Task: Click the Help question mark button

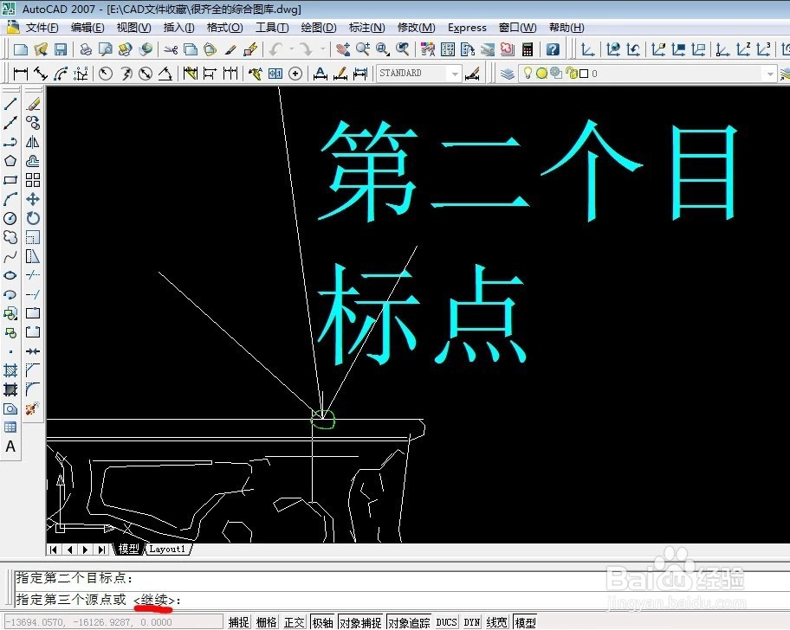Action: (x=553, y=49)
